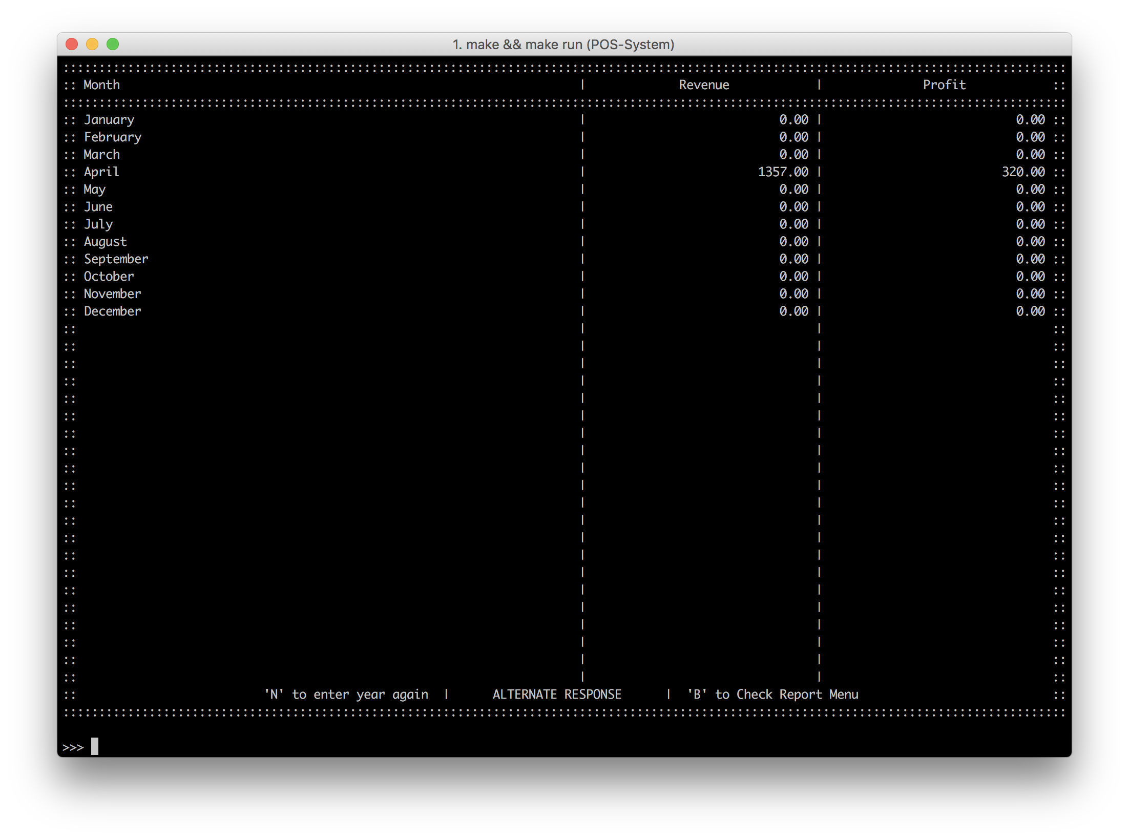Select April profit value 320.00
Image resolution: width=1129 pixels, height=839 pixels.
point(1023,172)
